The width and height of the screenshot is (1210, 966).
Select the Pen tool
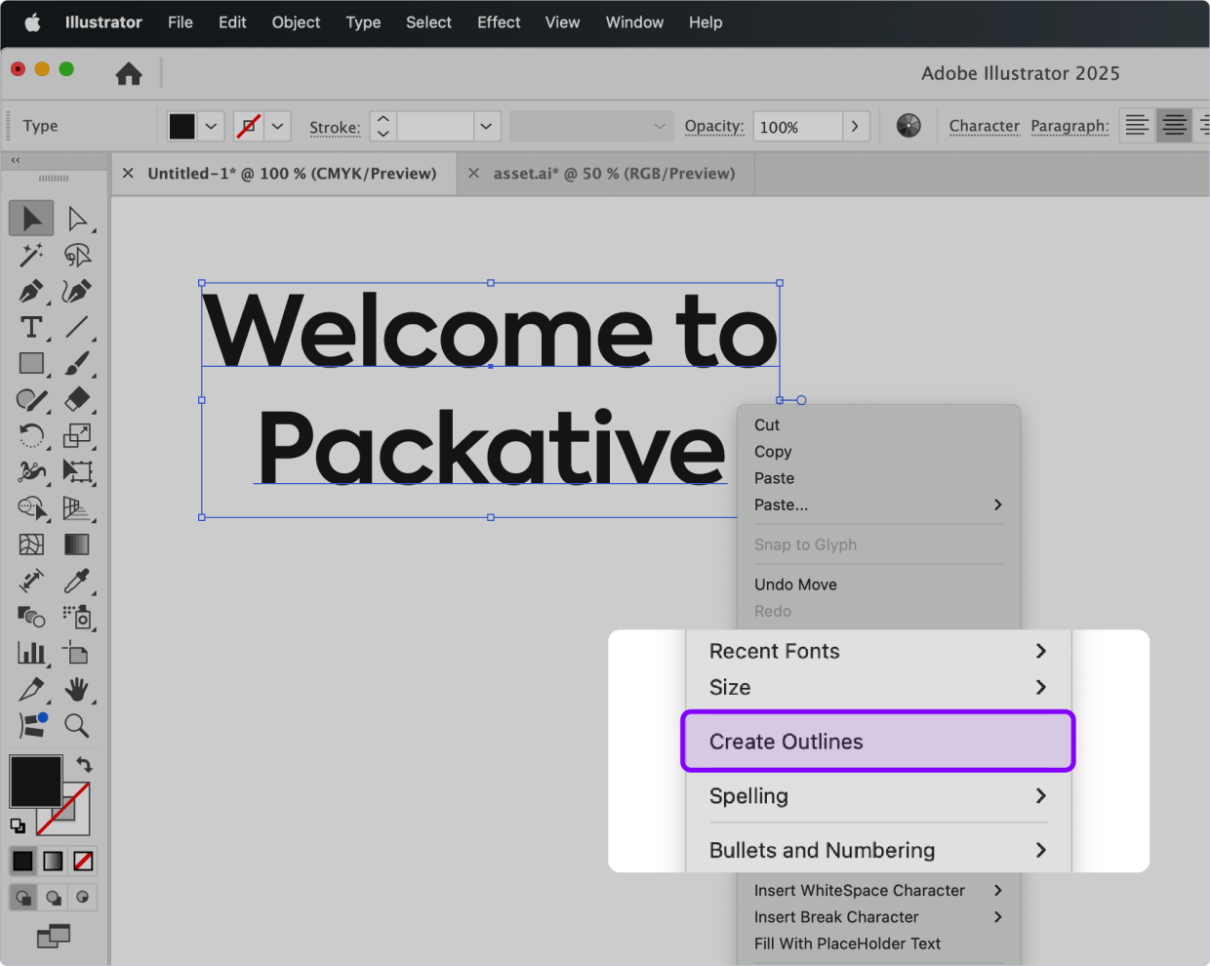(x=30, y=292)
